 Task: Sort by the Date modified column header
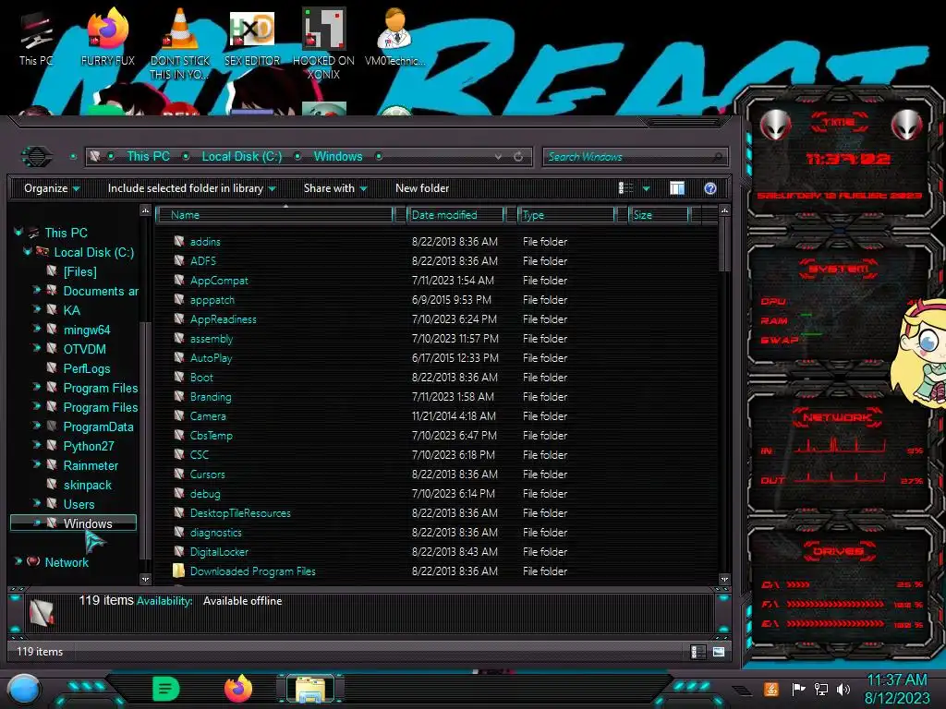point(455,215)
